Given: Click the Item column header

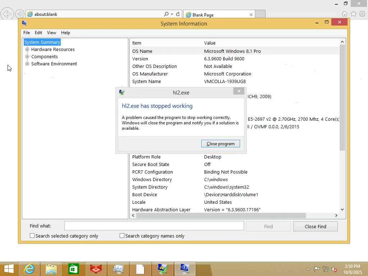Looking at the screenshot, I should click(167, 43).
